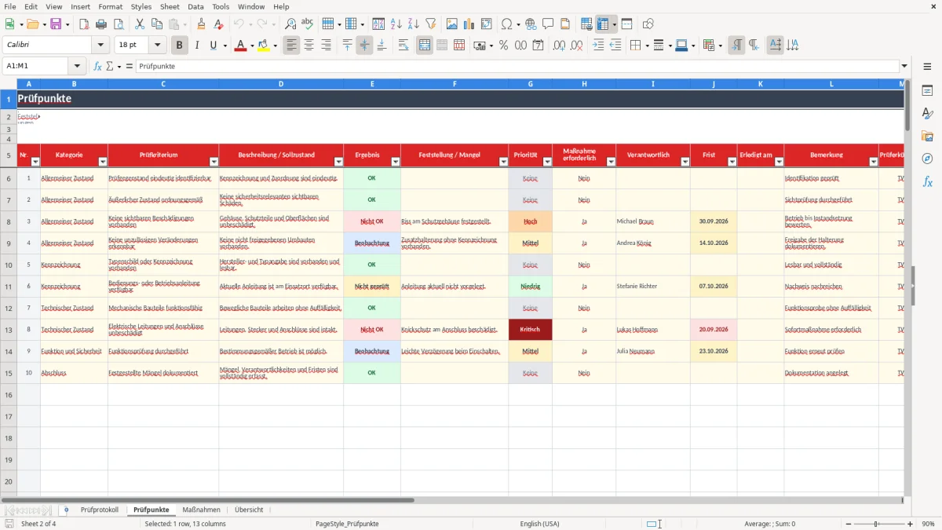This screenshot has width=942, height=530.
Task: Click the Export as PDF icon
Action: 84,24
